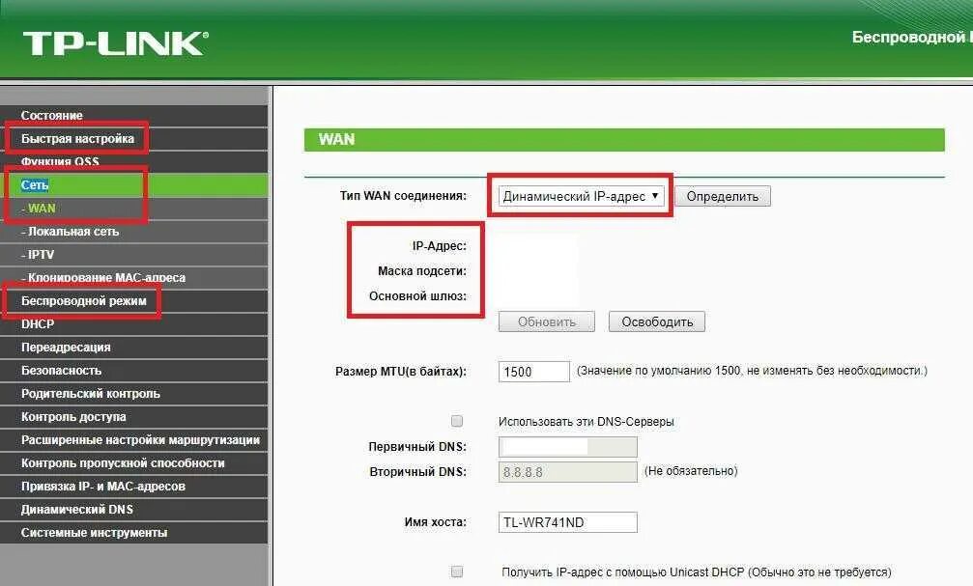Click the Имя хоста input field
973x586 pixels.
pyautogui.click(x=565, y=521)
